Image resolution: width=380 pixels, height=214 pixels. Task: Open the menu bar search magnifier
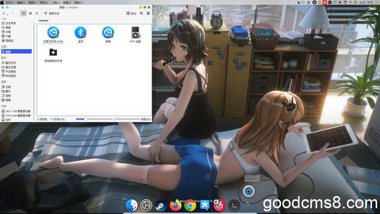pyautogui.click(x=356, y=3)
